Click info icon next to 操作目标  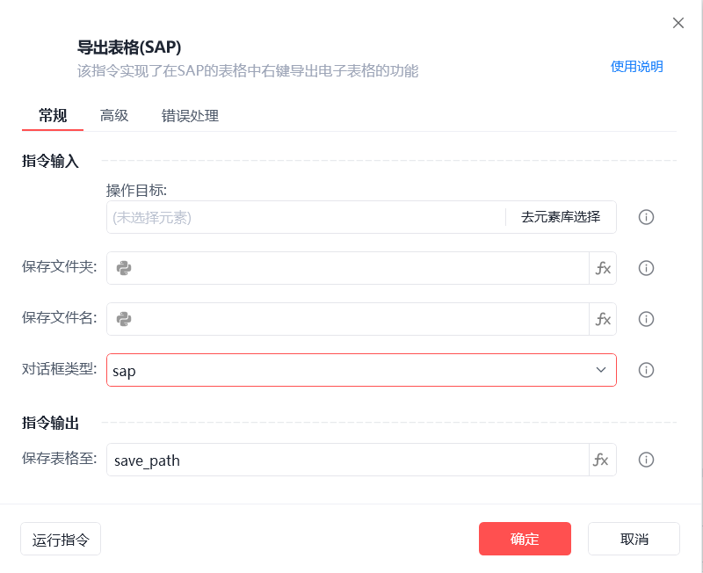646,217
